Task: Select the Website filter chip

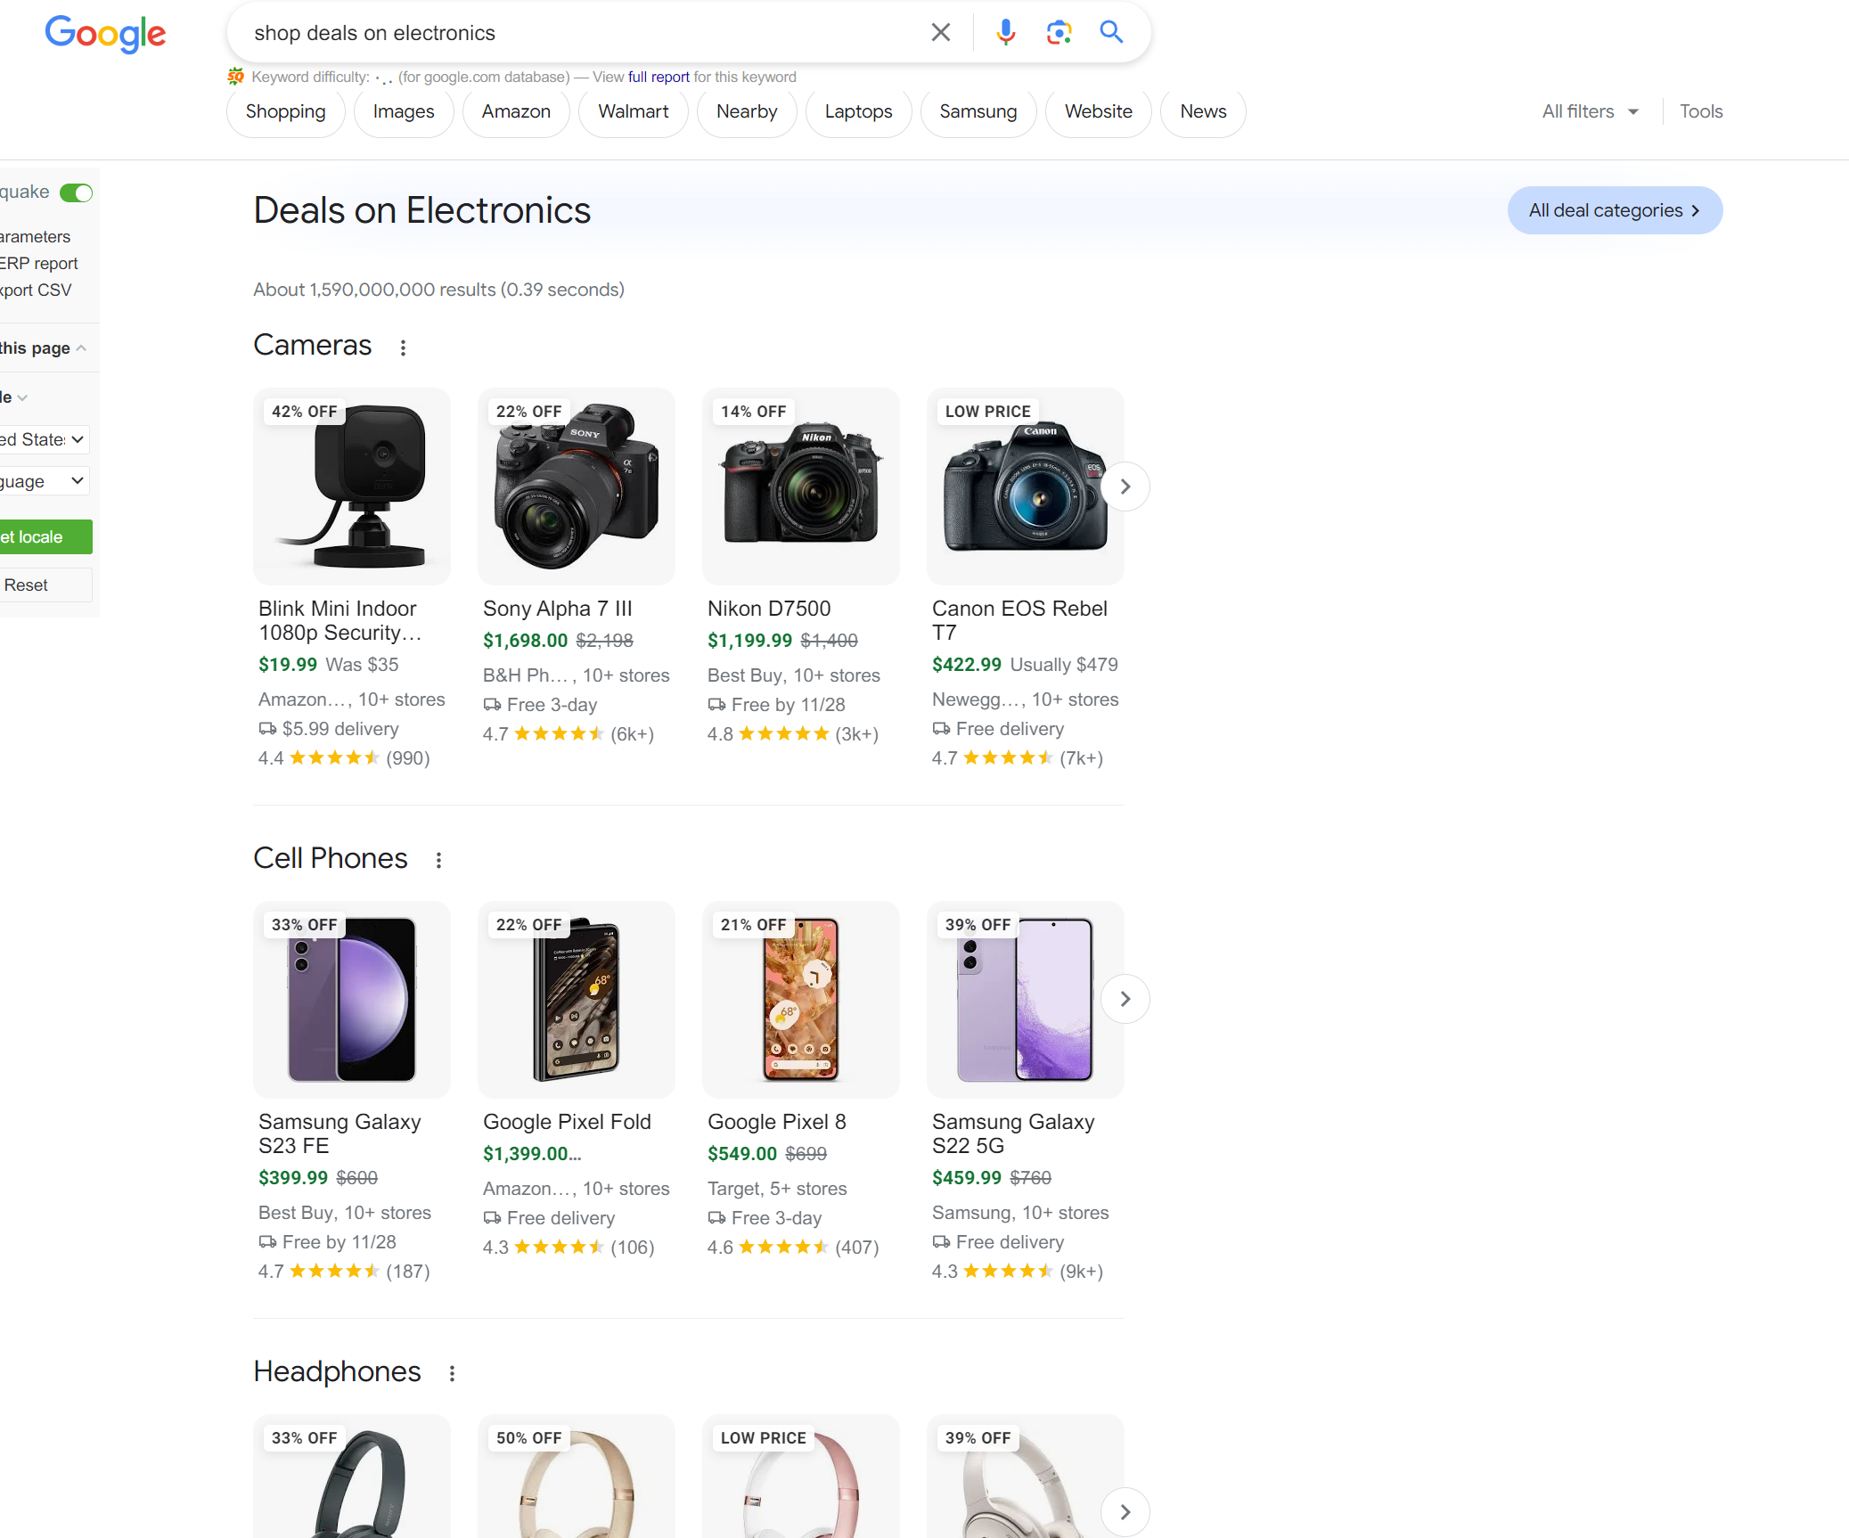Action: tap(1099, 112)
